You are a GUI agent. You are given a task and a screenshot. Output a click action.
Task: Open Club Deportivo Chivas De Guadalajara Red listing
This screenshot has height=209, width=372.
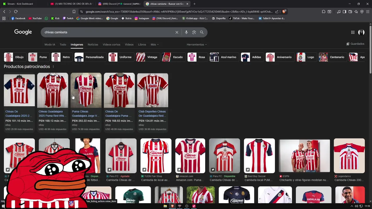pos(153,103)
